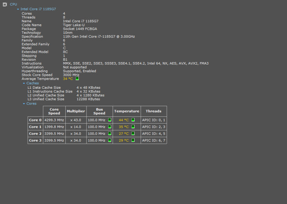
Task: Click the Virtualization Not supported value
Action: click(75, 67)
